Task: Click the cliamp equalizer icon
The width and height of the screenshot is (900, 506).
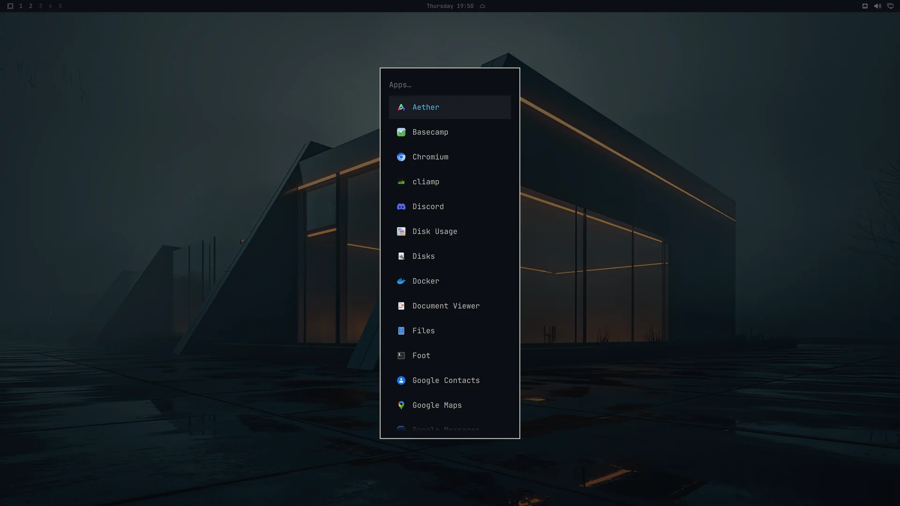Action: pyautogui.click(x=401, y=182)
